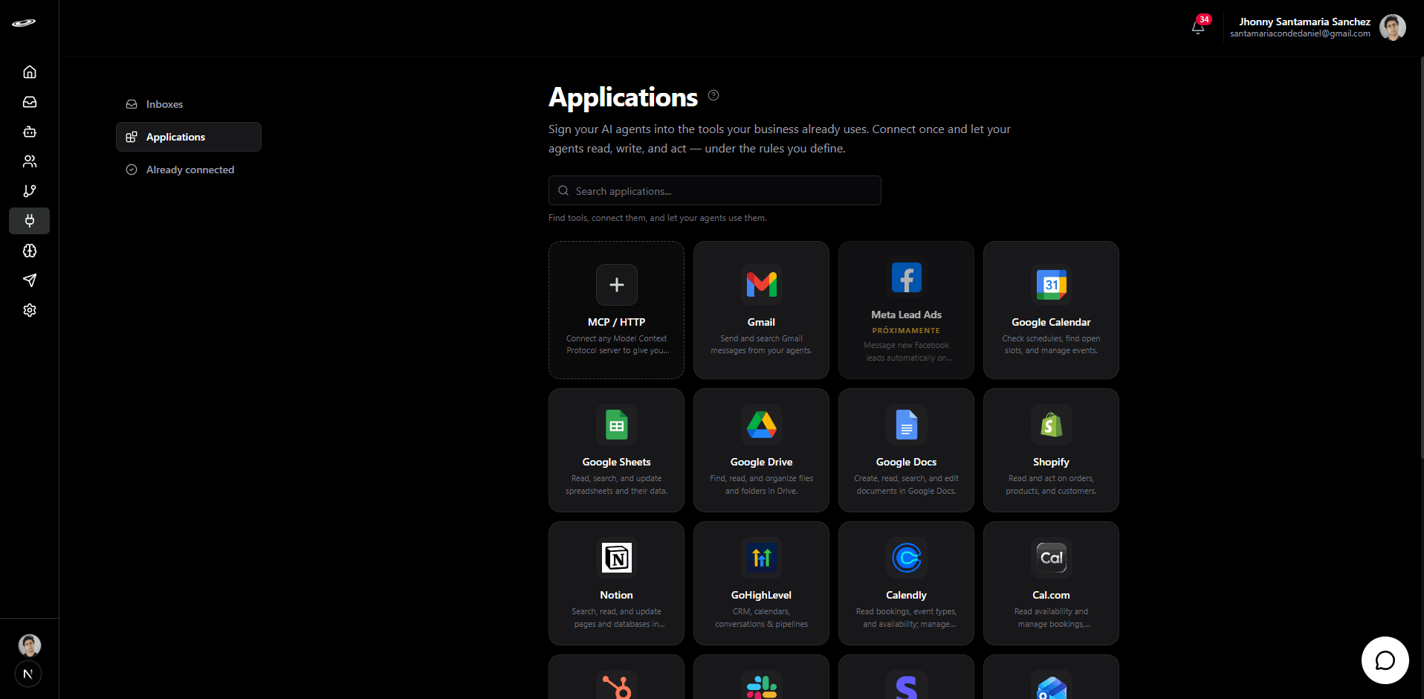Viewport: 1424px width, 699px height.
Task: Click the circular N badge at sidebar bottom
Action: [28, 674]
